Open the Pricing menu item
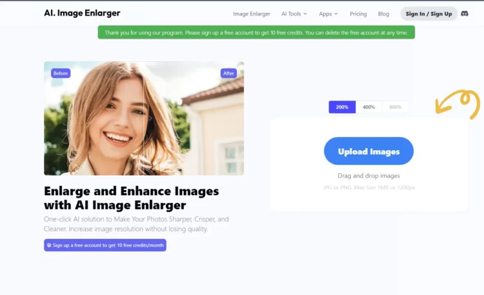 point(358,14)
